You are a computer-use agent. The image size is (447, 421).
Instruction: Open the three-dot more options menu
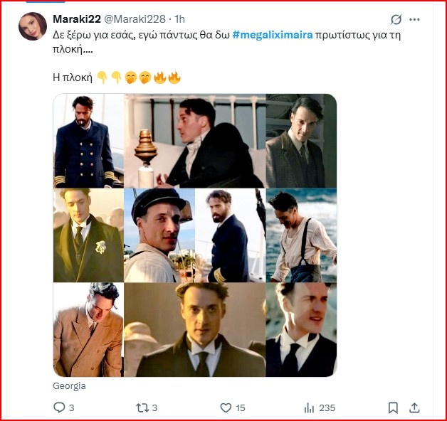coord(416,18)
